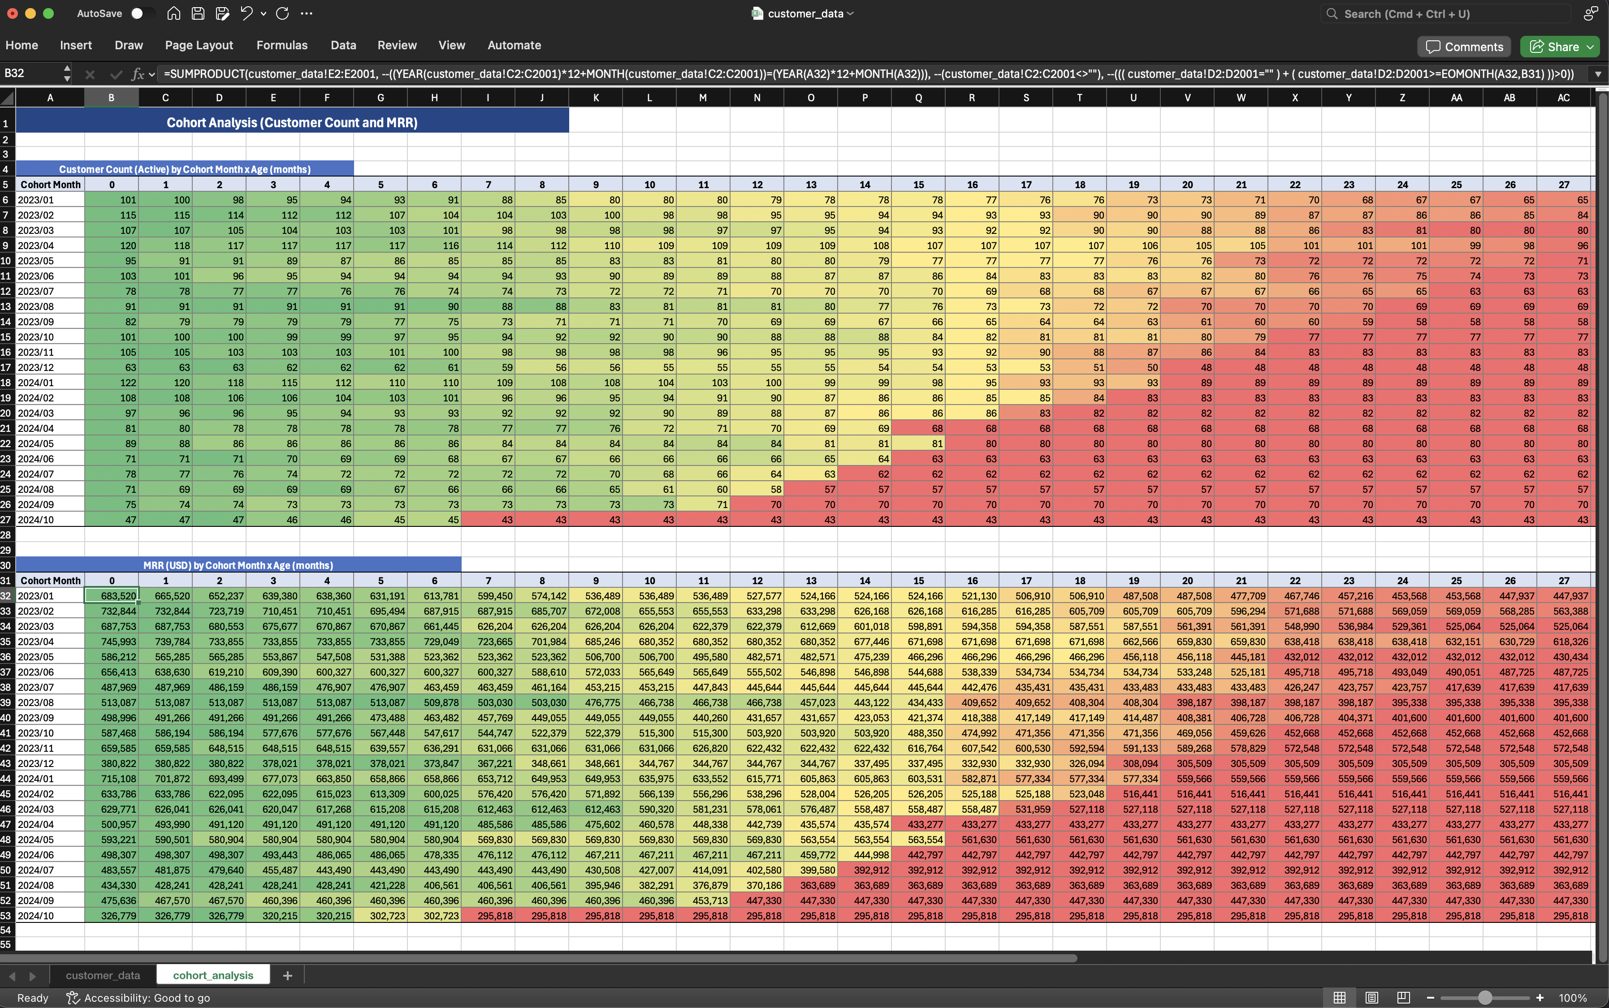Viewport: 1609px width, 1008px height.
Task: Open the fx Insert Function button
Action: tap(137, 74)
